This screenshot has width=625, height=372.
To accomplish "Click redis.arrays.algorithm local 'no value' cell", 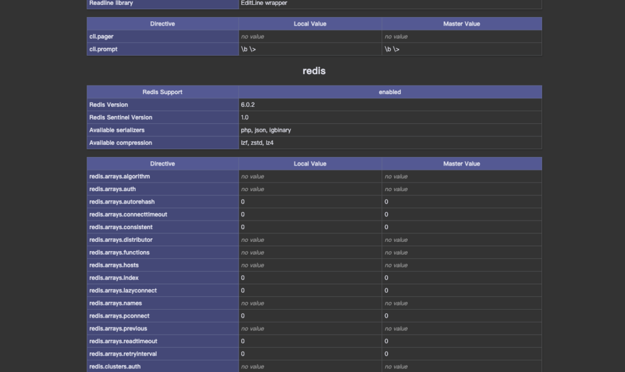I will coord(310,177).
